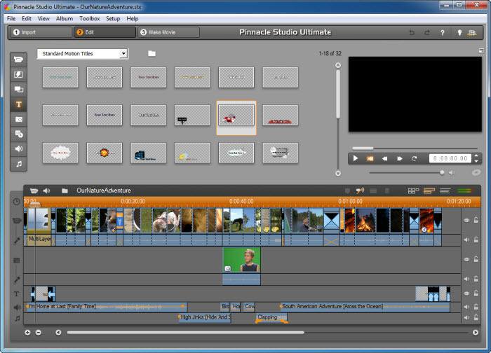This screenshot has height=353, width=491.
Task: Click the Help question mark icon
Action: pos(442,32)
